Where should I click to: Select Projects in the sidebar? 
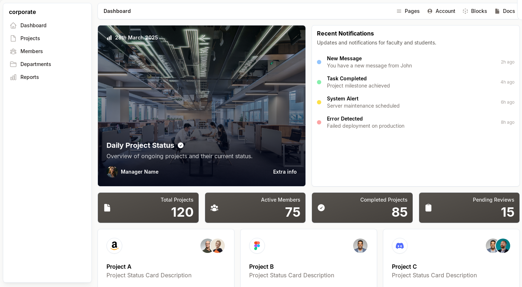pos(30,38)
